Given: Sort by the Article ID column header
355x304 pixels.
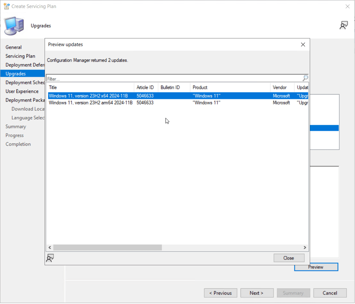Looking at the screenshot, I should click(146, 88).
